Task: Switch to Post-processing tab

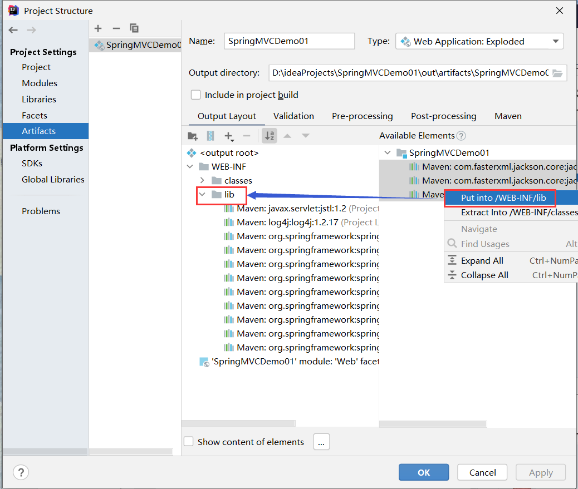Action: (x=444, y=116)
